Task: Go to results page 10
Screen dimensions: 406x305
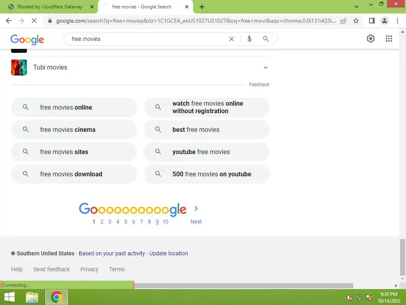Action: pyautogui.click(x=165, y=222)
